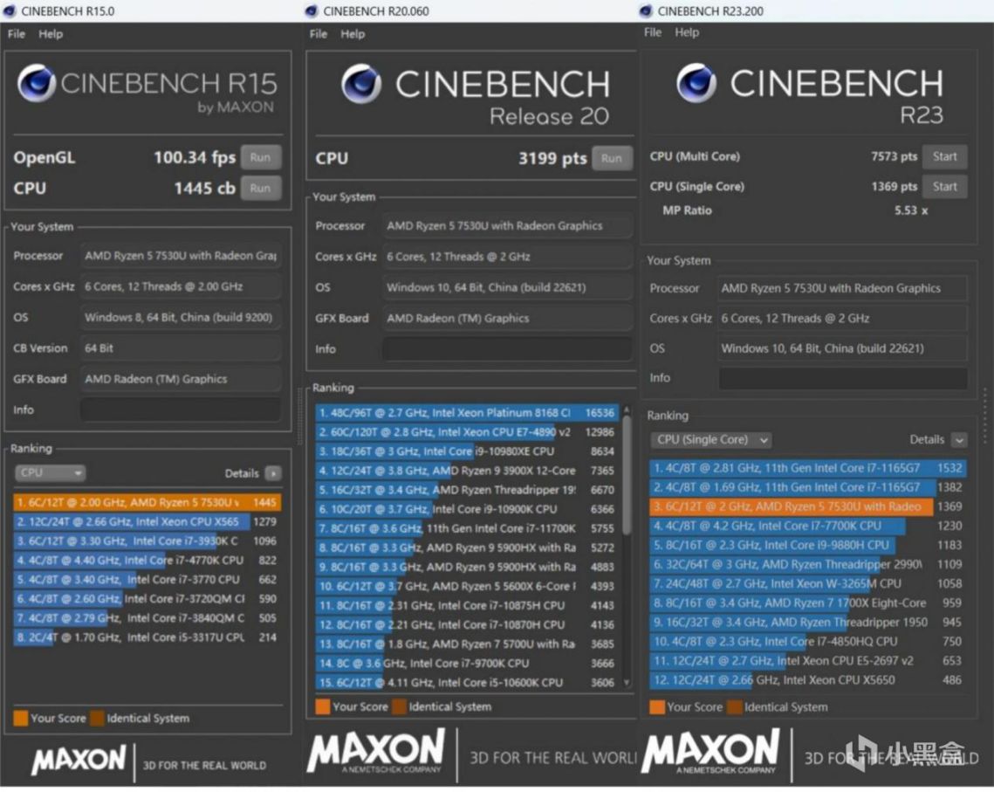Click the Cinebench R20 title bar icon
The image size is (994, 792).
point(312,10)
